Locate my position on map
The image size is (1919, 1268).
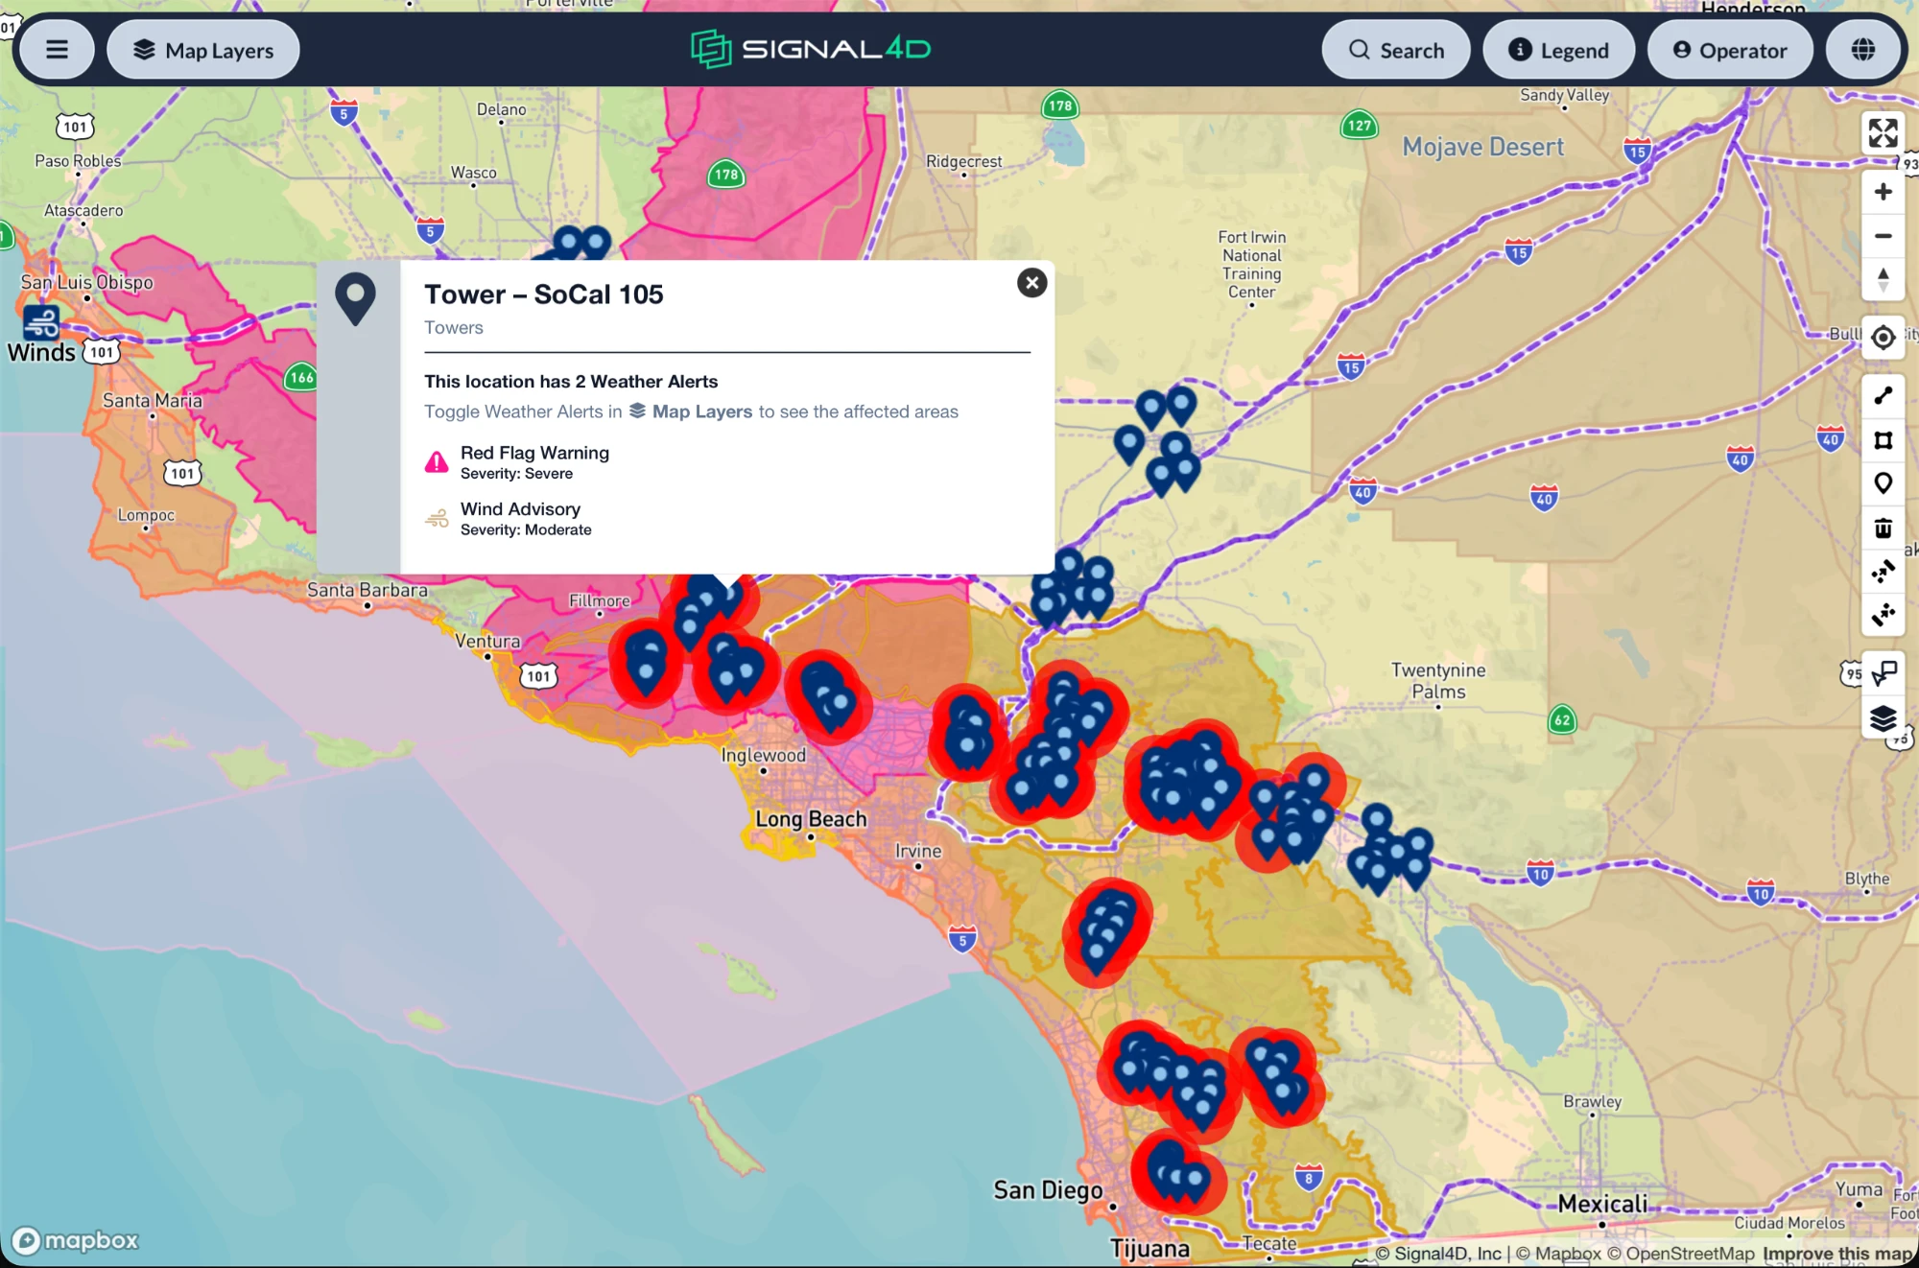click(1883, 338)
